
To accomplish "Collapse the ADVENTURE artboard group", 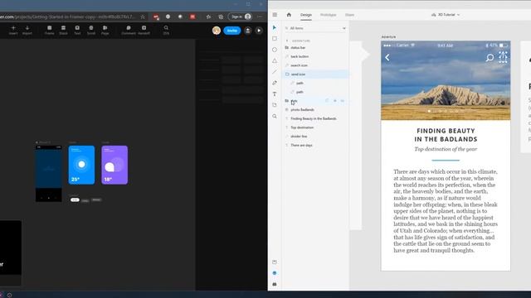I will click(x=287, y=41).
